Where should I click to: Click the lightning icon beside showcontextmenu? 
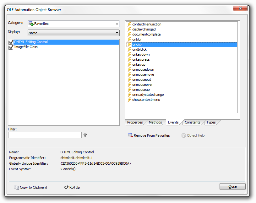pos(129,100)
